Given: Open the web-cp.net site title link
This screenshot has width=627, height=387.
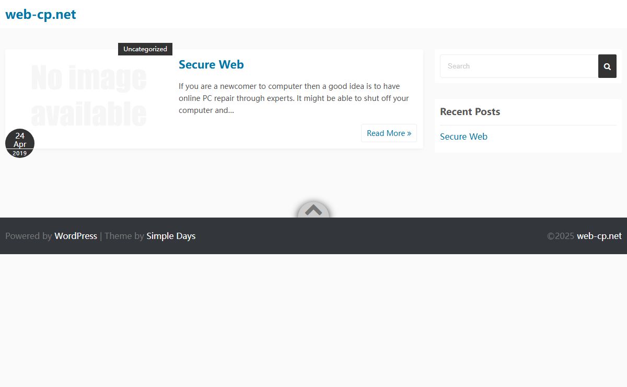Looking at the screenshot, I should (x=41, y=15).
